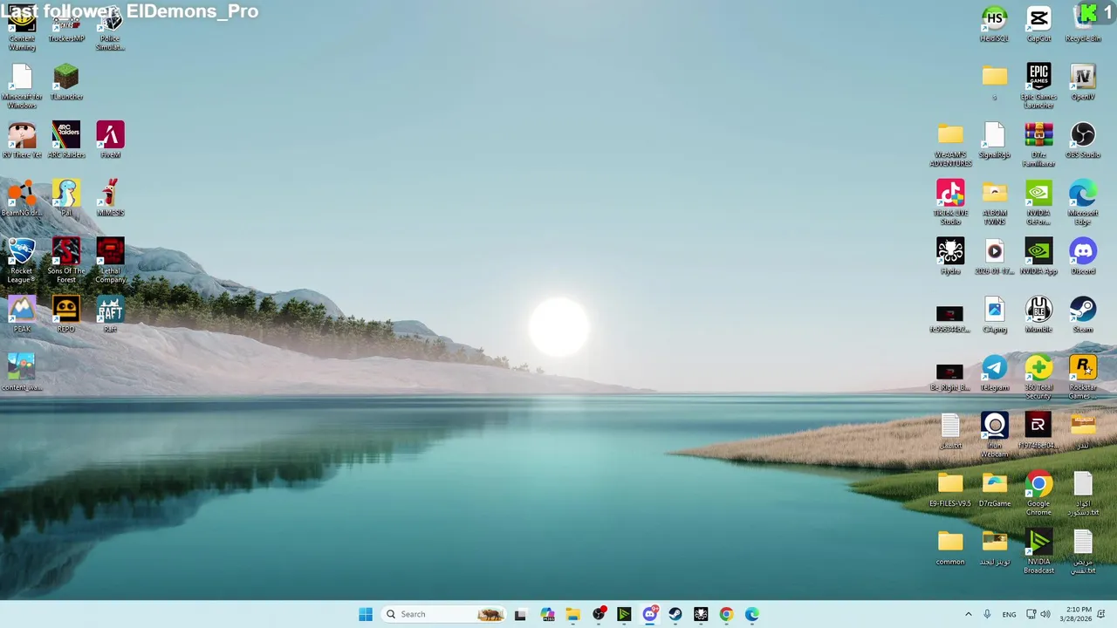Select the REPO desktop icon
Screen dimensions: 1117x628
click(x=66, y=315)
